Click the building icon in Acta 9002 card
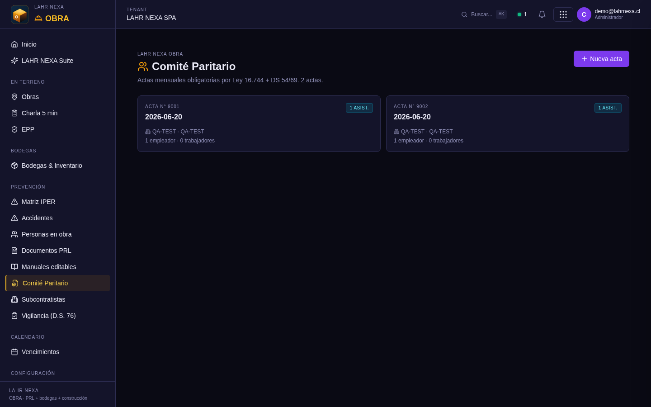The image size is (651, 407). 396,132
